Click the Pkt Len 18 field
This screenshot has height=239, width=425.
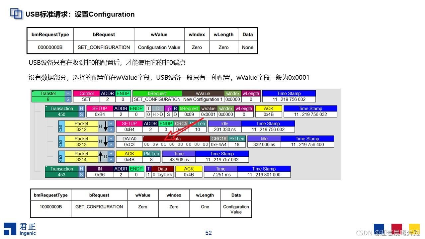(x=237, y=142)
